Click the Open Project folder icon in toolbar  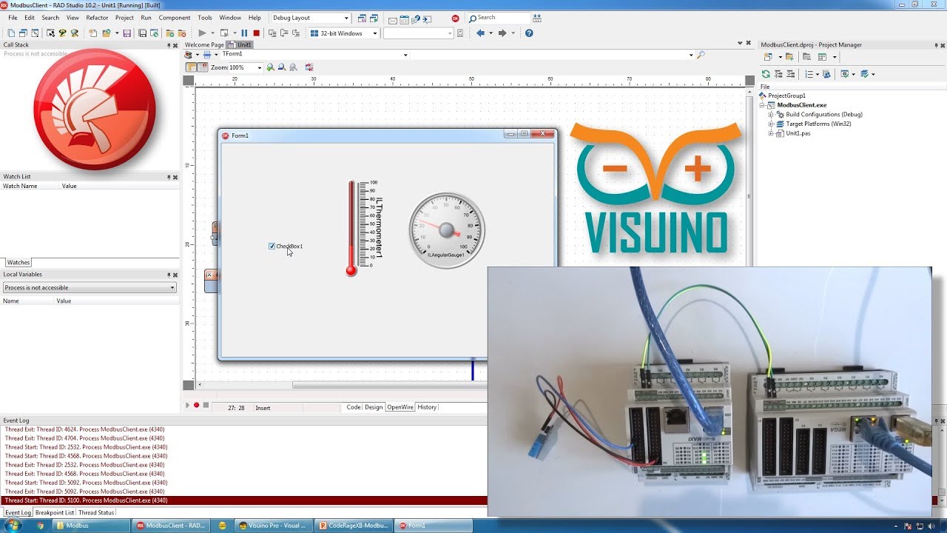pos(107,33)
